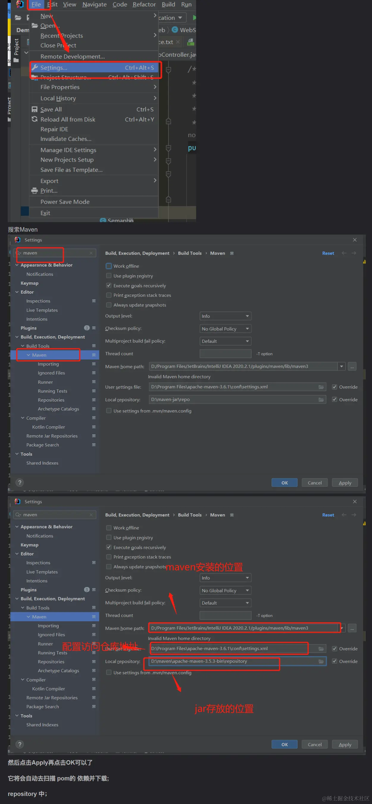Click the printer icon beside Print...

click(35, 191)
